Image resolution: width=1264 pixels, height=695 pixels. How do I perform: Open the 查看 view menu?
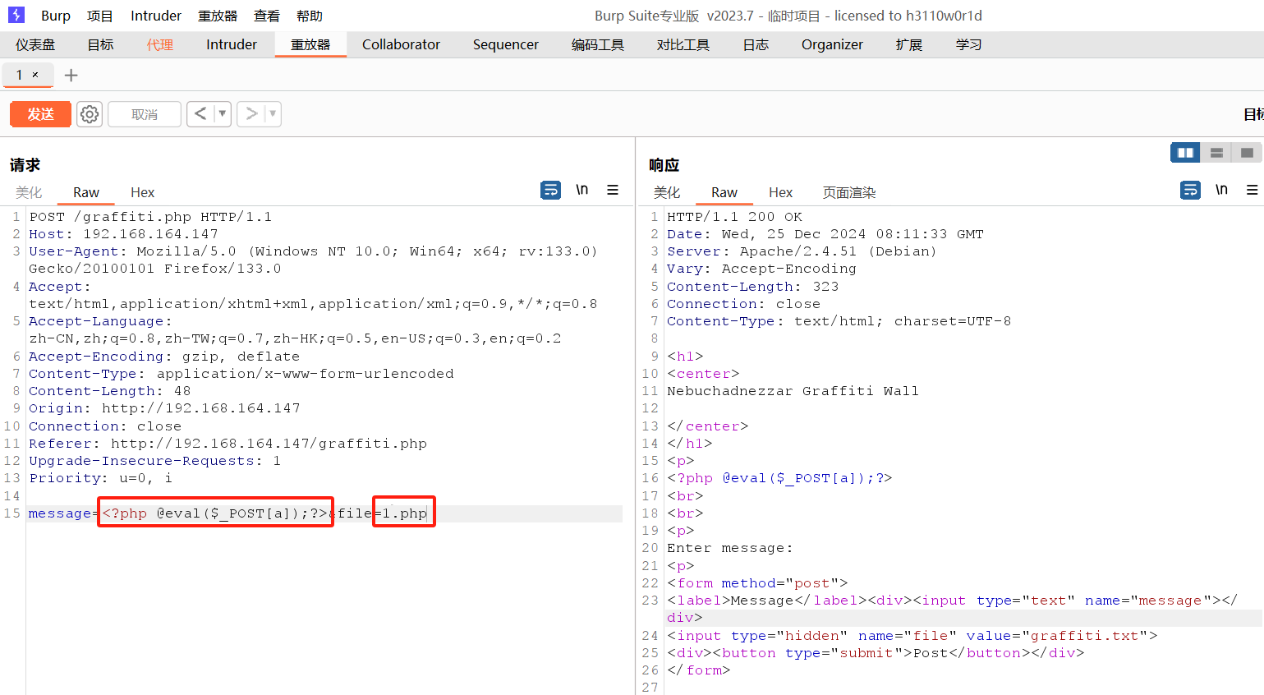(267, 16)
